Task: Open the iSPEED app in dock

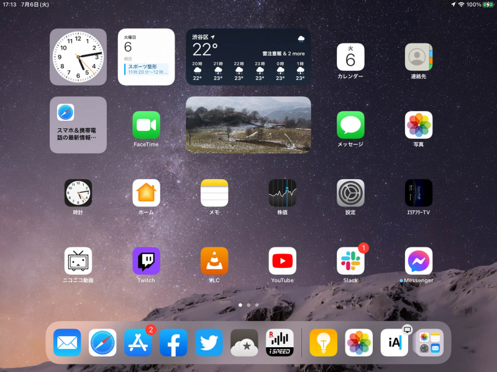Action: (280, 343)
